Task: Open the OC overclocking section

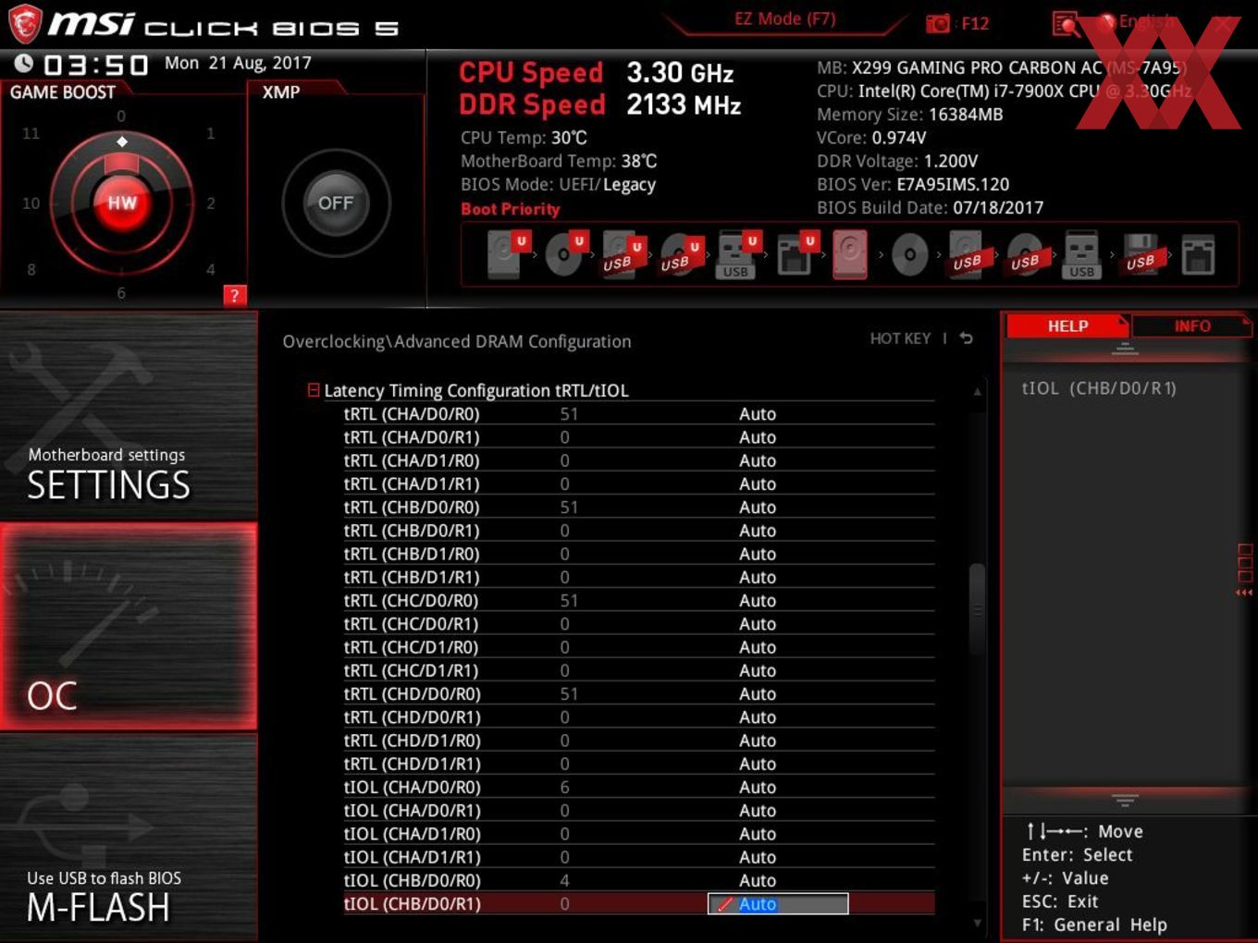Action: pyautogui.click(x=129, y=627)
